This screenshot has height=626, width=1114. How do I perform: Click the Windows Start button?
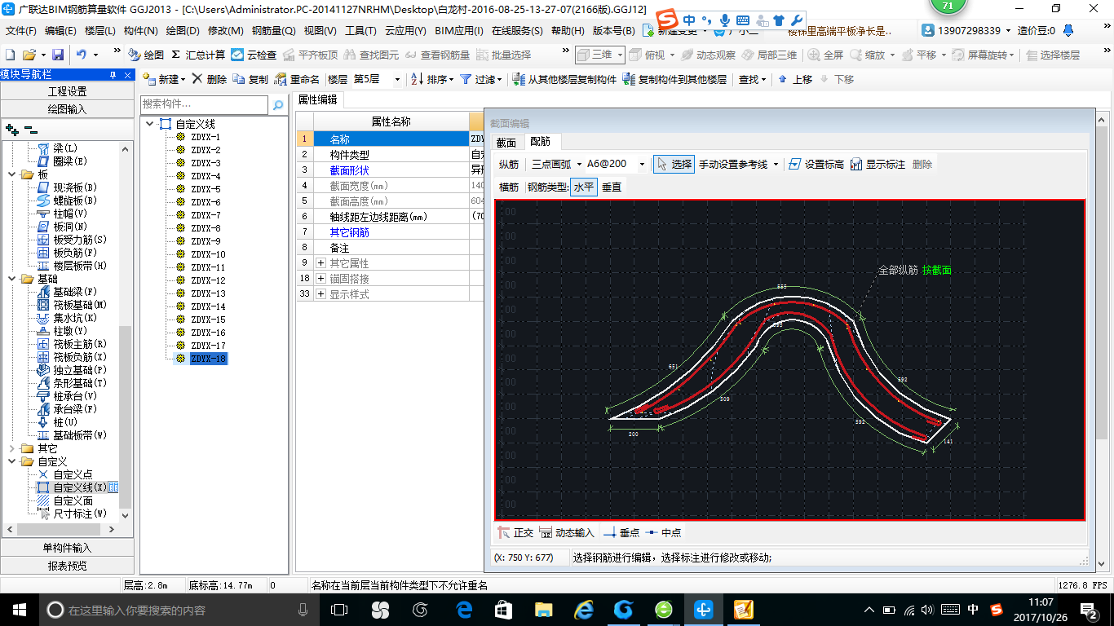click(x=19, y=610)
